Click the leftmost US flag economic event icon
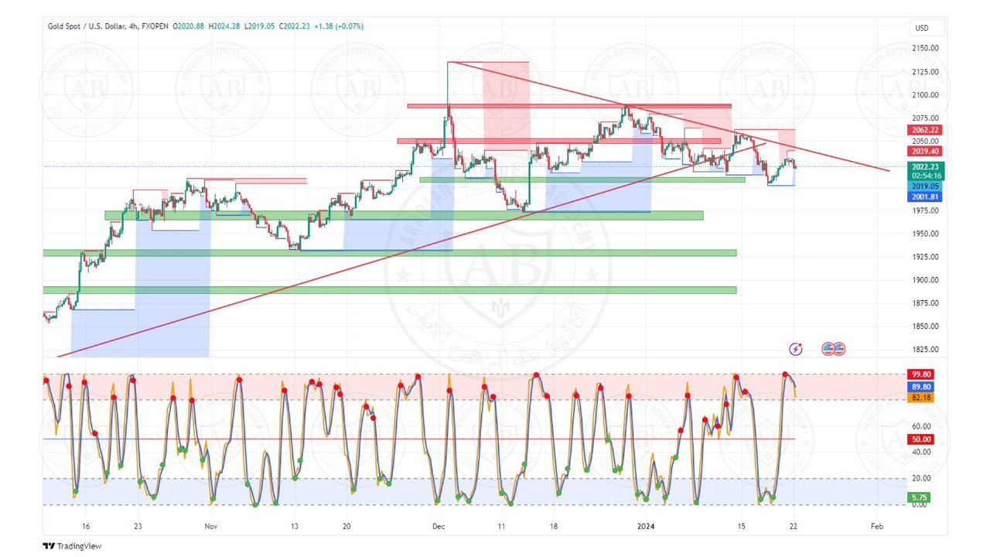 [x=828, y=349]
